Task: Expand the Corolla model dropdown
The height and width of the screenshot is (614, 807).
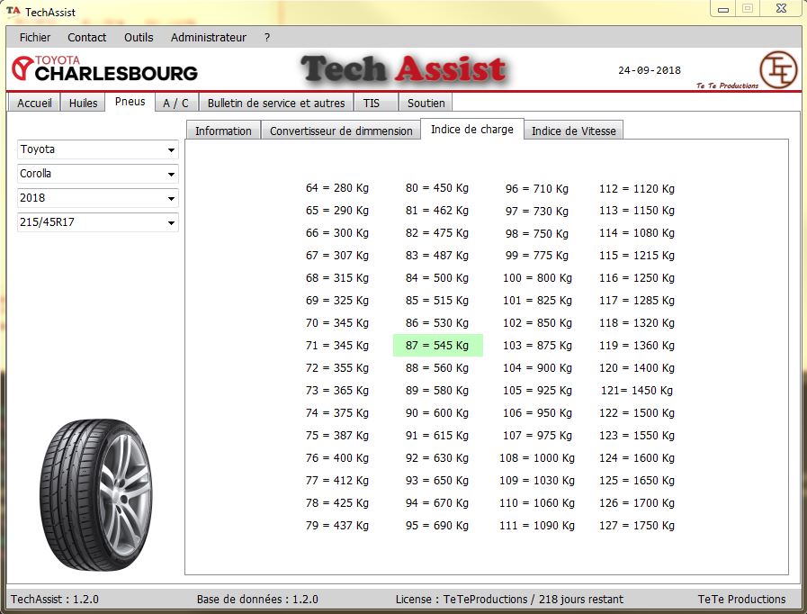Action: click(97, 174)
